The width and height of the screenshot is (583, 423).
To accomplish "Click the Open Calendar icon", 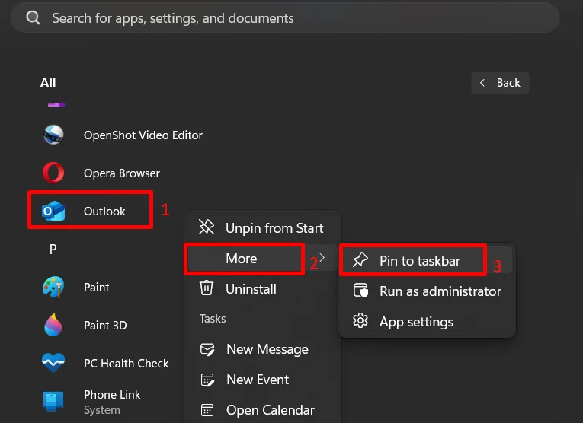I will coord(207,410).
